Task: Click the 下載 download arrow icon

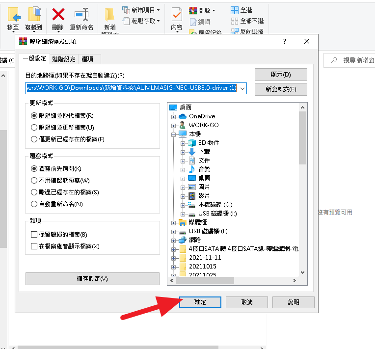Action: coord(192,152)
